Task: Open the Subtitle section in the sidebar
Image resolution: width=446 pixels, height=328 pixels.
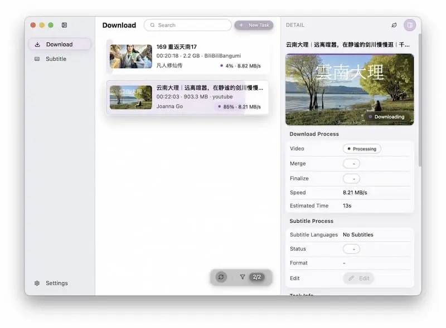Action: 55,58
